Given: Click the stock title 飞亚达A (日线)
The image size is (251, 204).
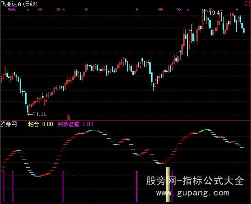Looking at the screenshot, I should point(19,4).
